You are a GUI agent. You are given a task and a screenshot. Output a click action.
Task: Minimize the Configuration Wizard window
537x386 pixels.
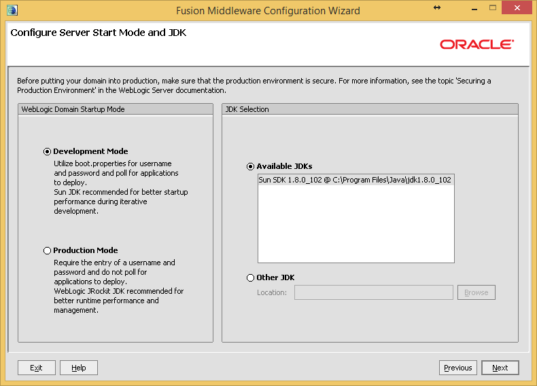(x=474, y=9)
